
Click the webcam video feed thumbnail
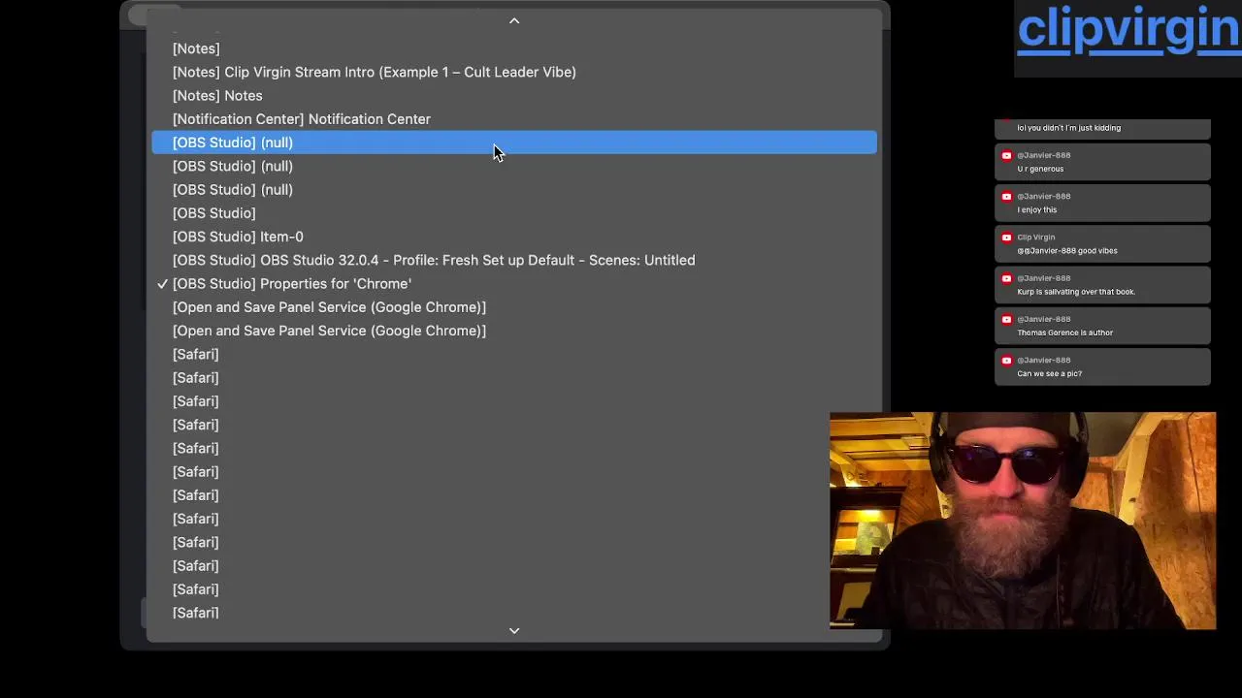click(x=1023, y=521)
